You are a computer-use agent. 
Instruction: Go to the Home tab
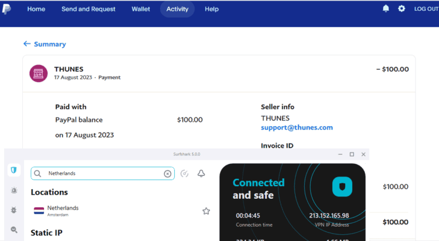point(36,9)
